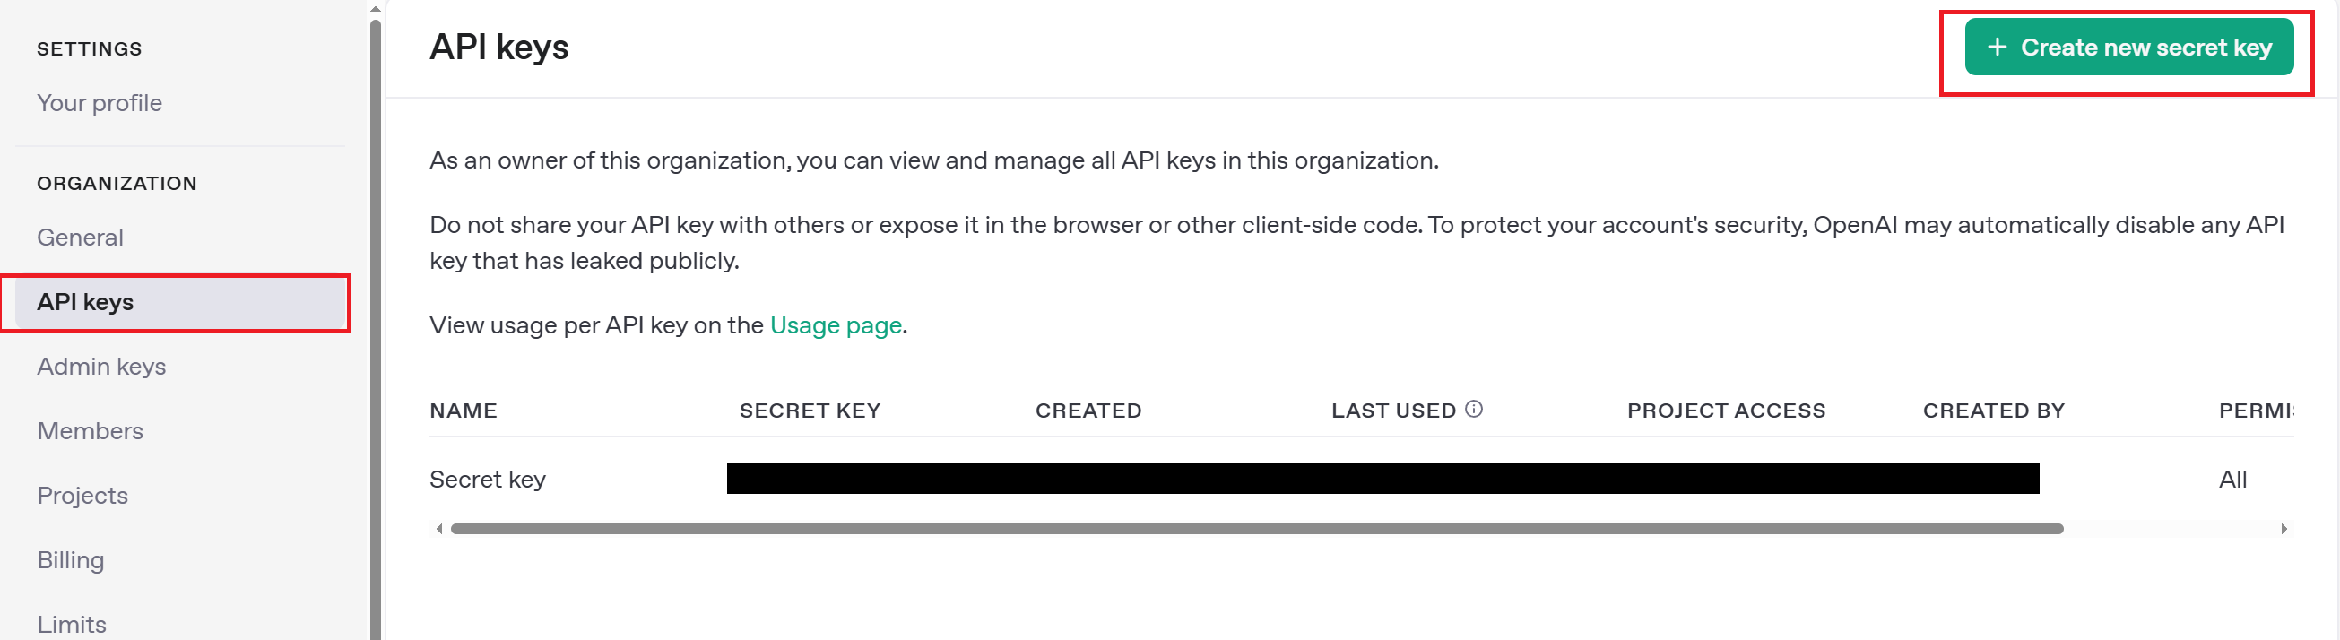Click the sidebar scrollbar up arrow
2340x640 pixels.
pos(375,9)
